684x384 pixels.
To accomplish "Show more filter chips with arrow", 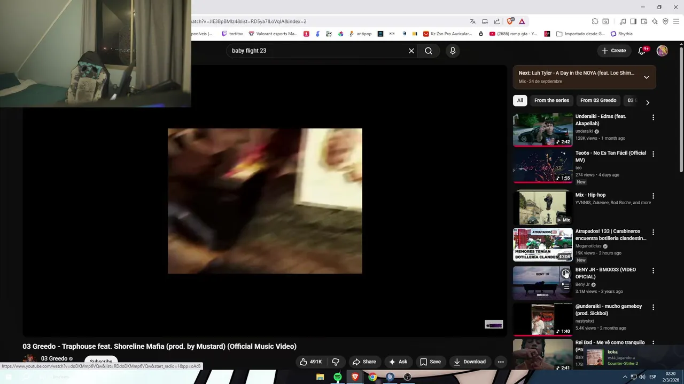I will pos(648,102).
